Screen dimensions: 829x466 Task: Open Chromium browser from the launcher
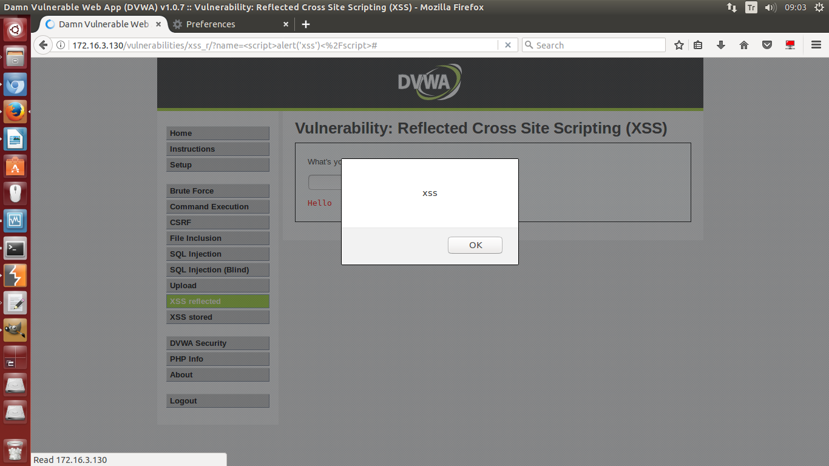click(x=15, y=84)
